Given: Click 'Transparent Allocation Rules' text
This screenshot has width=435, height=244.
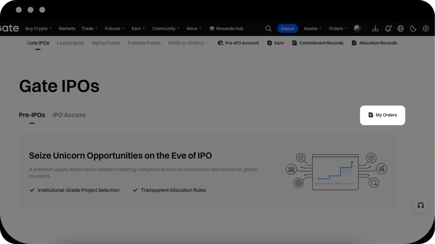Looking at the screenshot, I should (173, 190).
